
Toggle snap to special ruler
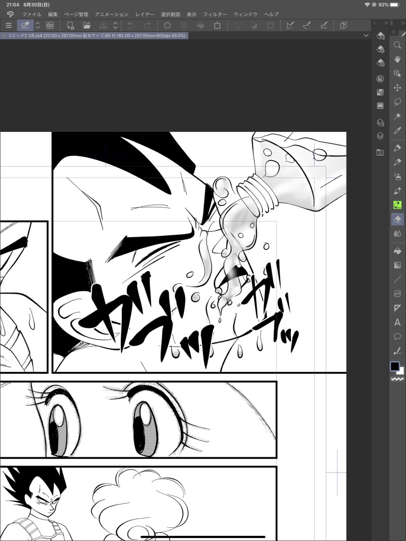tap(307, 25)
